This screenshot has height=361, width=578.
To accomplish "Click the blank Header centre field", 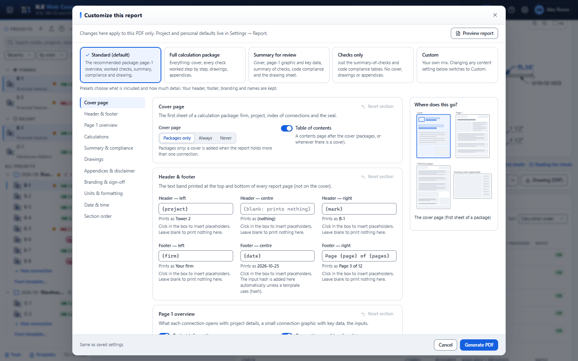I will (277, 209).
